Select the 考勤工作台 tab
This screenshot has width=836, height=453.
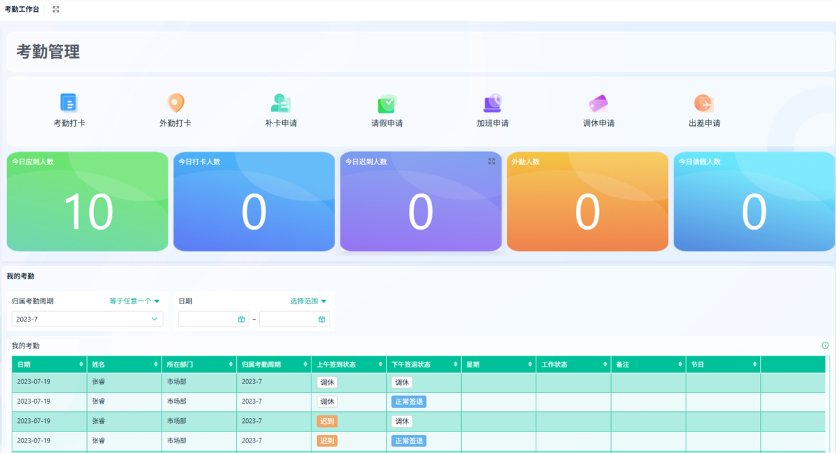pyautogui.click(x=22, y=9)
